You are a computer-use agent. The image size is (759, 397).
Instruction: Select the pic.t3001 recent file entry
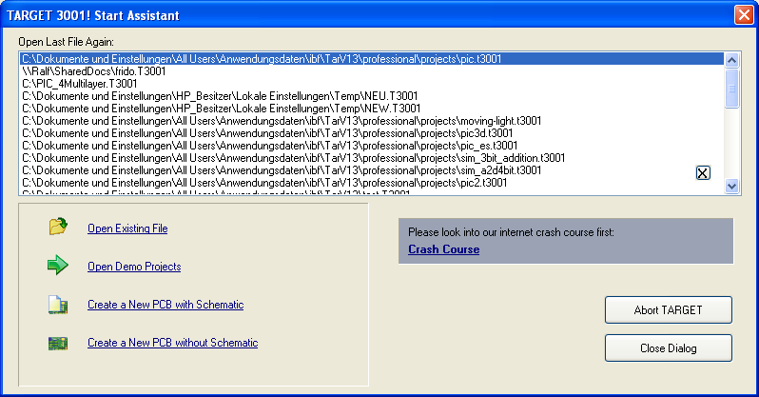262,59
